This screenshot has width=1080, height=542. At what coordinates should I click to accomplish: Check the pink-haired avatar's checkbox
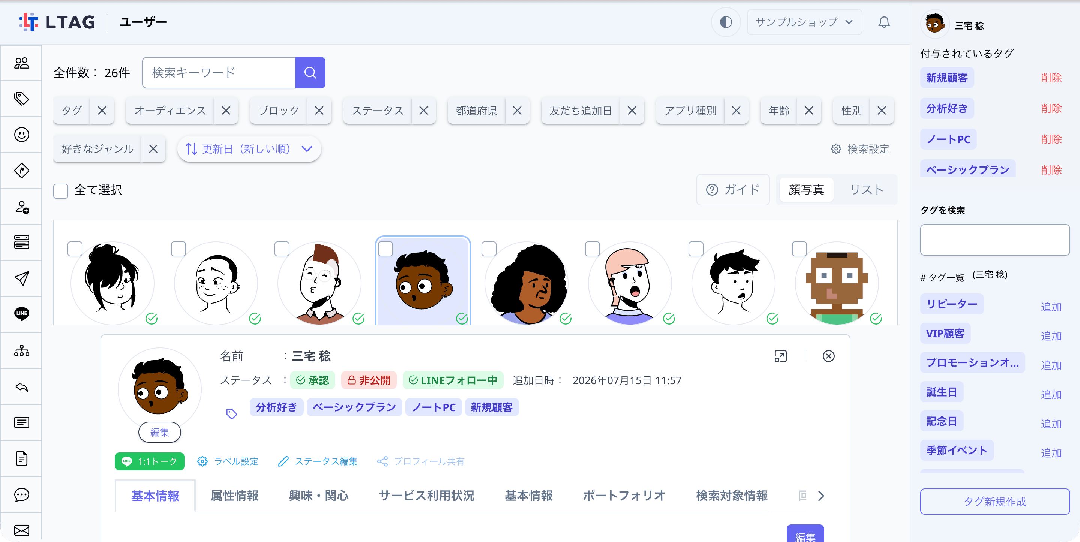click(592, 249)
